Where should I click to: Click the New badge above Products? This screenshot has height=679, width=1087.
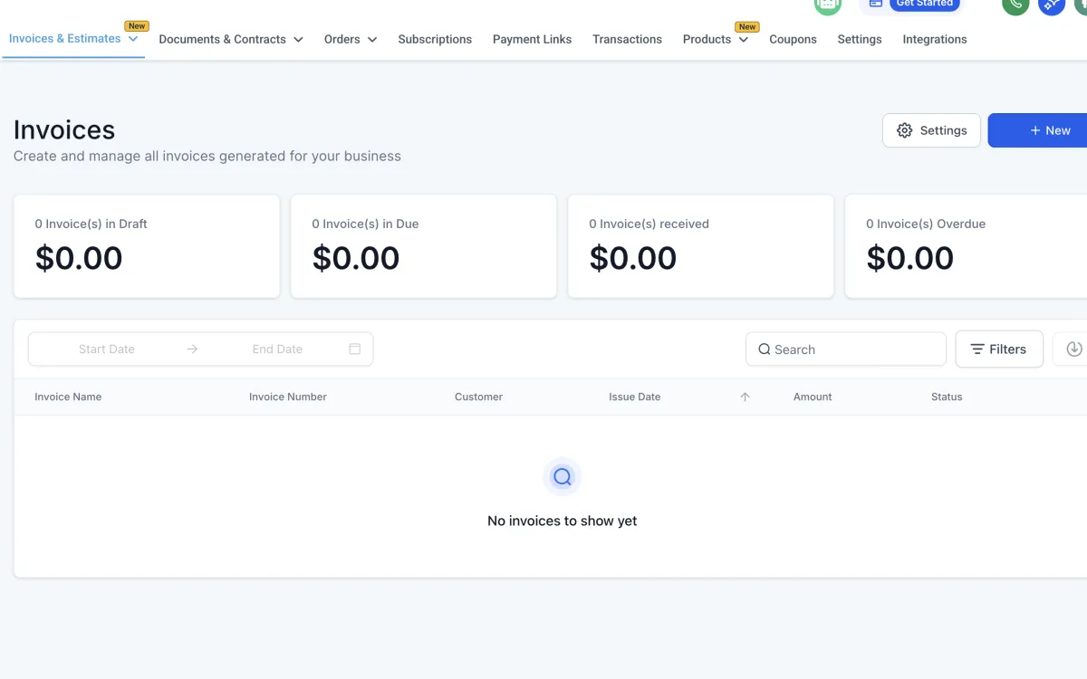(x=747, y=26)
